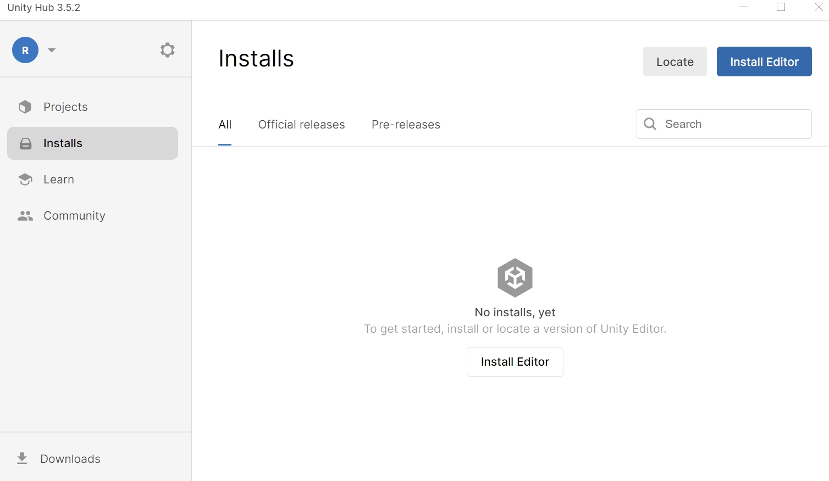Open the Community section

[92, 216]
